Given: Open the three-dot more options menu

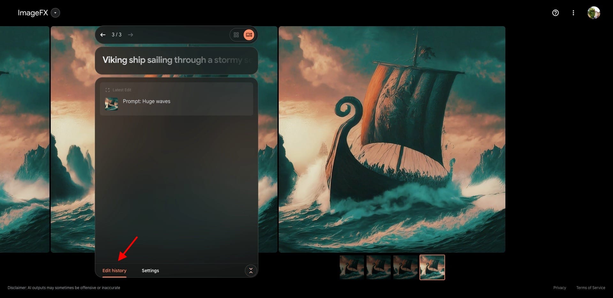Looking at the screenshot, I should [573, 13].
